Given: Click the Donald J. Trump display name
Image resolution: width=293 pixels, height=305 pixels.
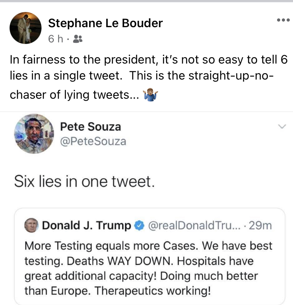Looking at the screenshot, I should pos(87,226).
